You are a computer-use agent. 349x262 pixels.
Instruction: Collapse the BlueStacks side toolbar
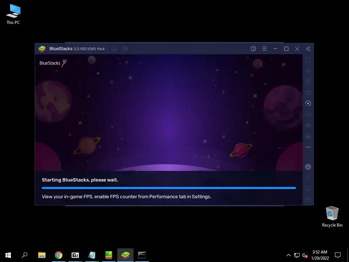point(308,49)
